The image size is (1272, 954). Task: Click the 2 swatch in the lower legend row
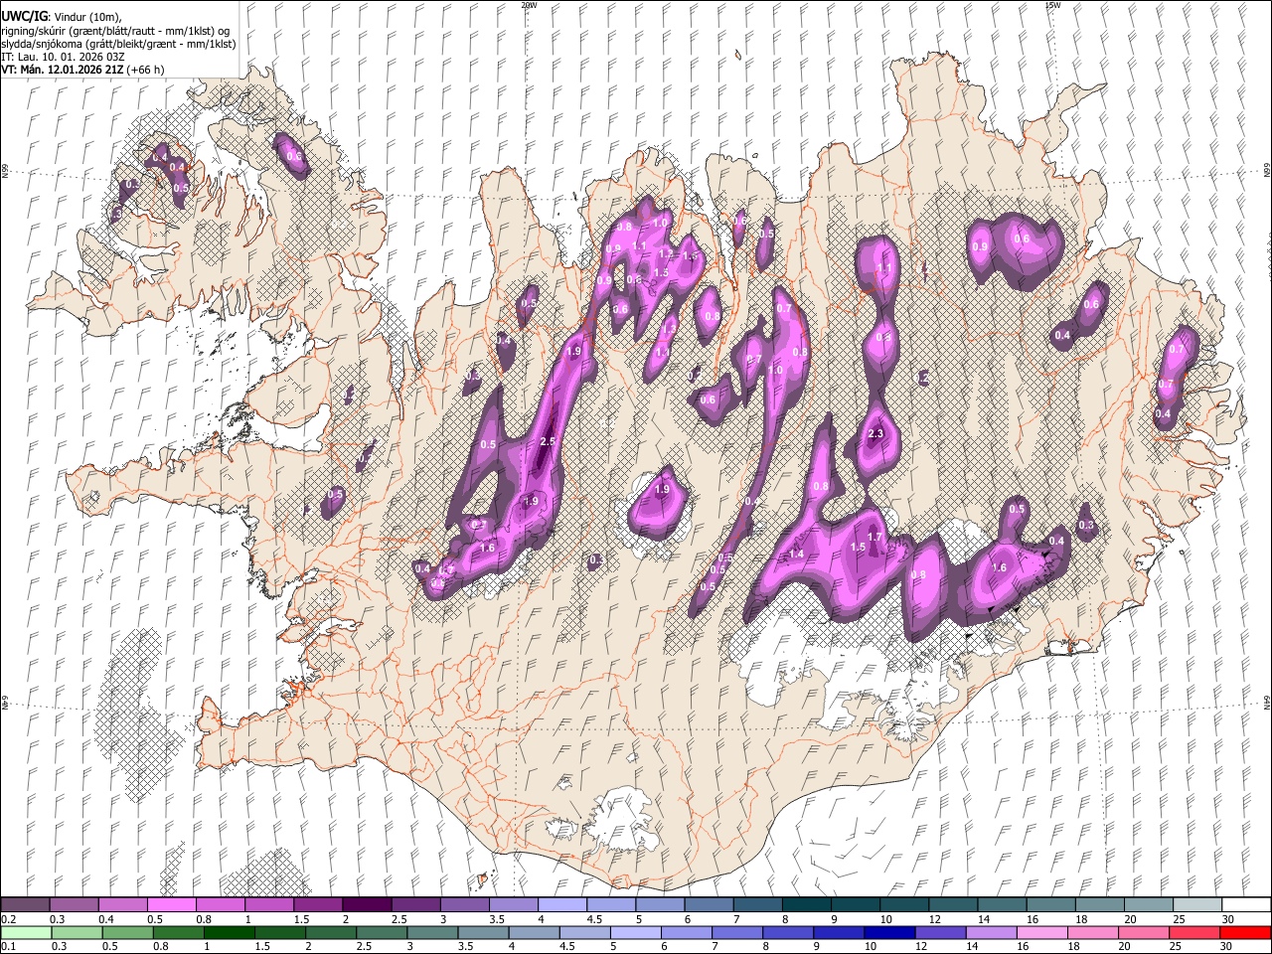(331, 932)
